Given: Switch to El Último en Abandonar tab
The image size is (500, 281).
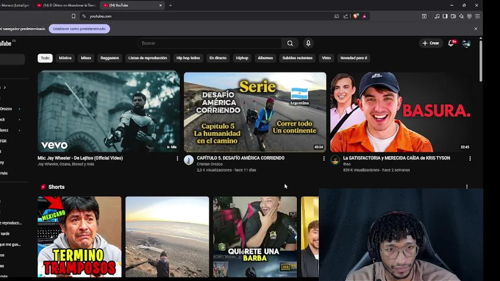Looking at the screenshot, I should coord(67,5).
